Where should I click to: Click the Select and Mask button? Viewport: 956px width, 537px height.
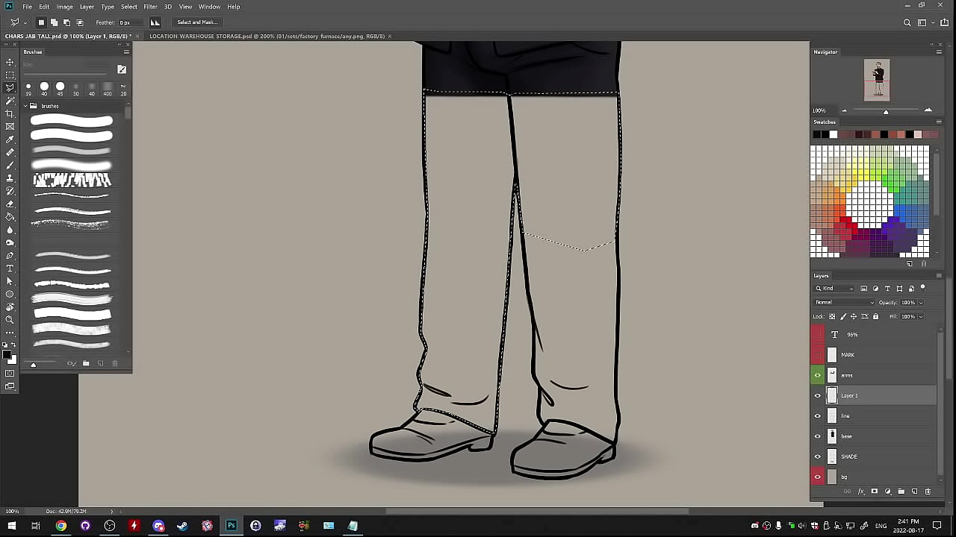point(197,22)
